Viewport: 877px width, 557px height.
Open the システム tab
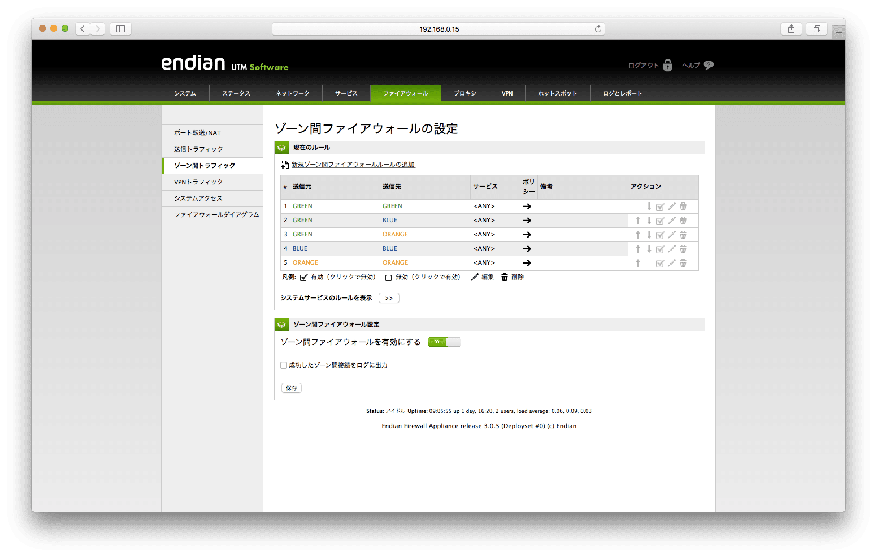(185, 93)
